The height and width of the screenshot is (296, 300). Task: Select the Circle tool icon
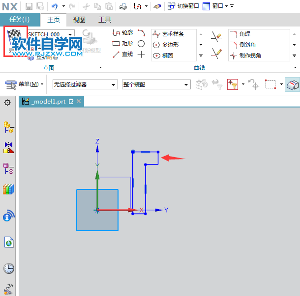[141, 44]
